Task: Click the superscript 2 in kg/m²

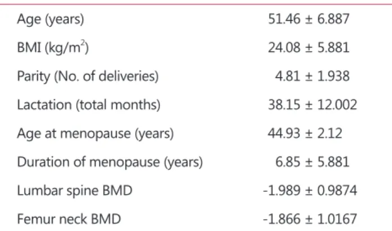Action: tap(83, 42)
